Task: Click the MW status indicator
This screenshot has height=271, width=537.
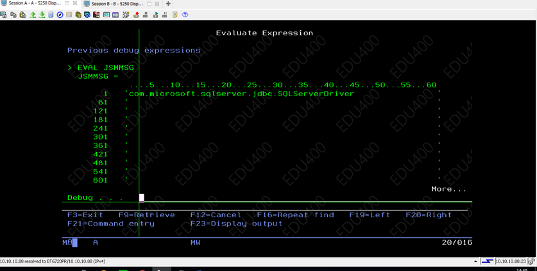Action: click(x=196, y=242)
